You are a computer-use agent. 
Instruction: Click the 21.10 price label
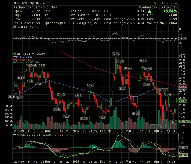click(61, 94)
